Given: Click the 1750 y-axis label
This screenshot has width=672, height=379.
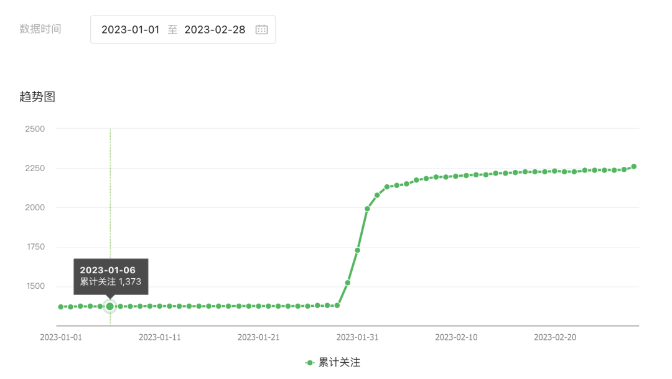Looking at the screenshot, I should (x=35, y=247).
